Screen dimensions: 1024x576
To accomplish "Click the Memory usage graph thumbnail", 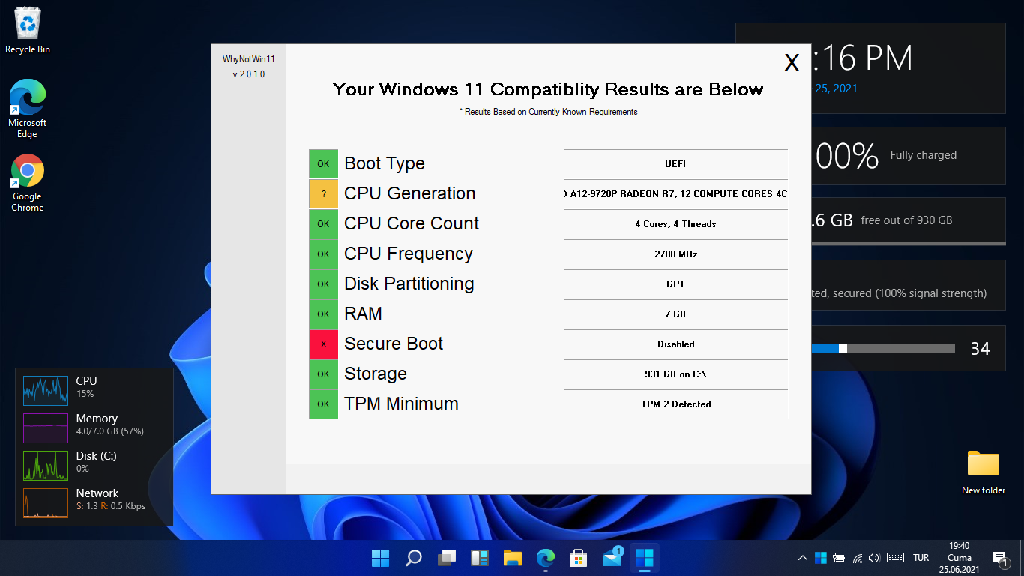I will coord(46,428).
